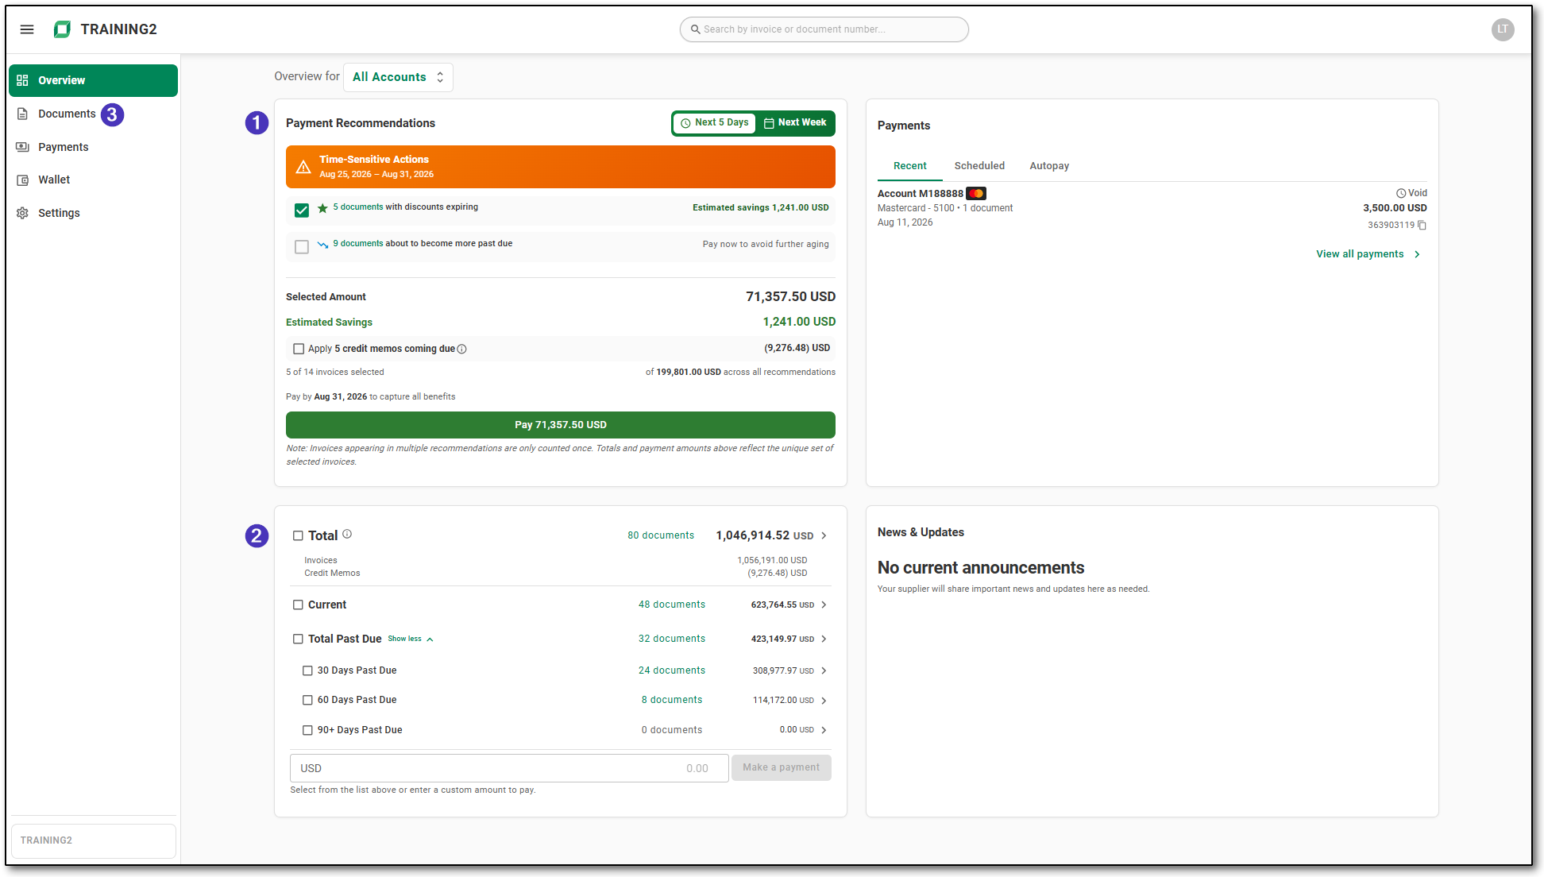Select the Current checkbox
Image resolution: width=1544 pixels, height=877 pixels.
tap(298, 605)
